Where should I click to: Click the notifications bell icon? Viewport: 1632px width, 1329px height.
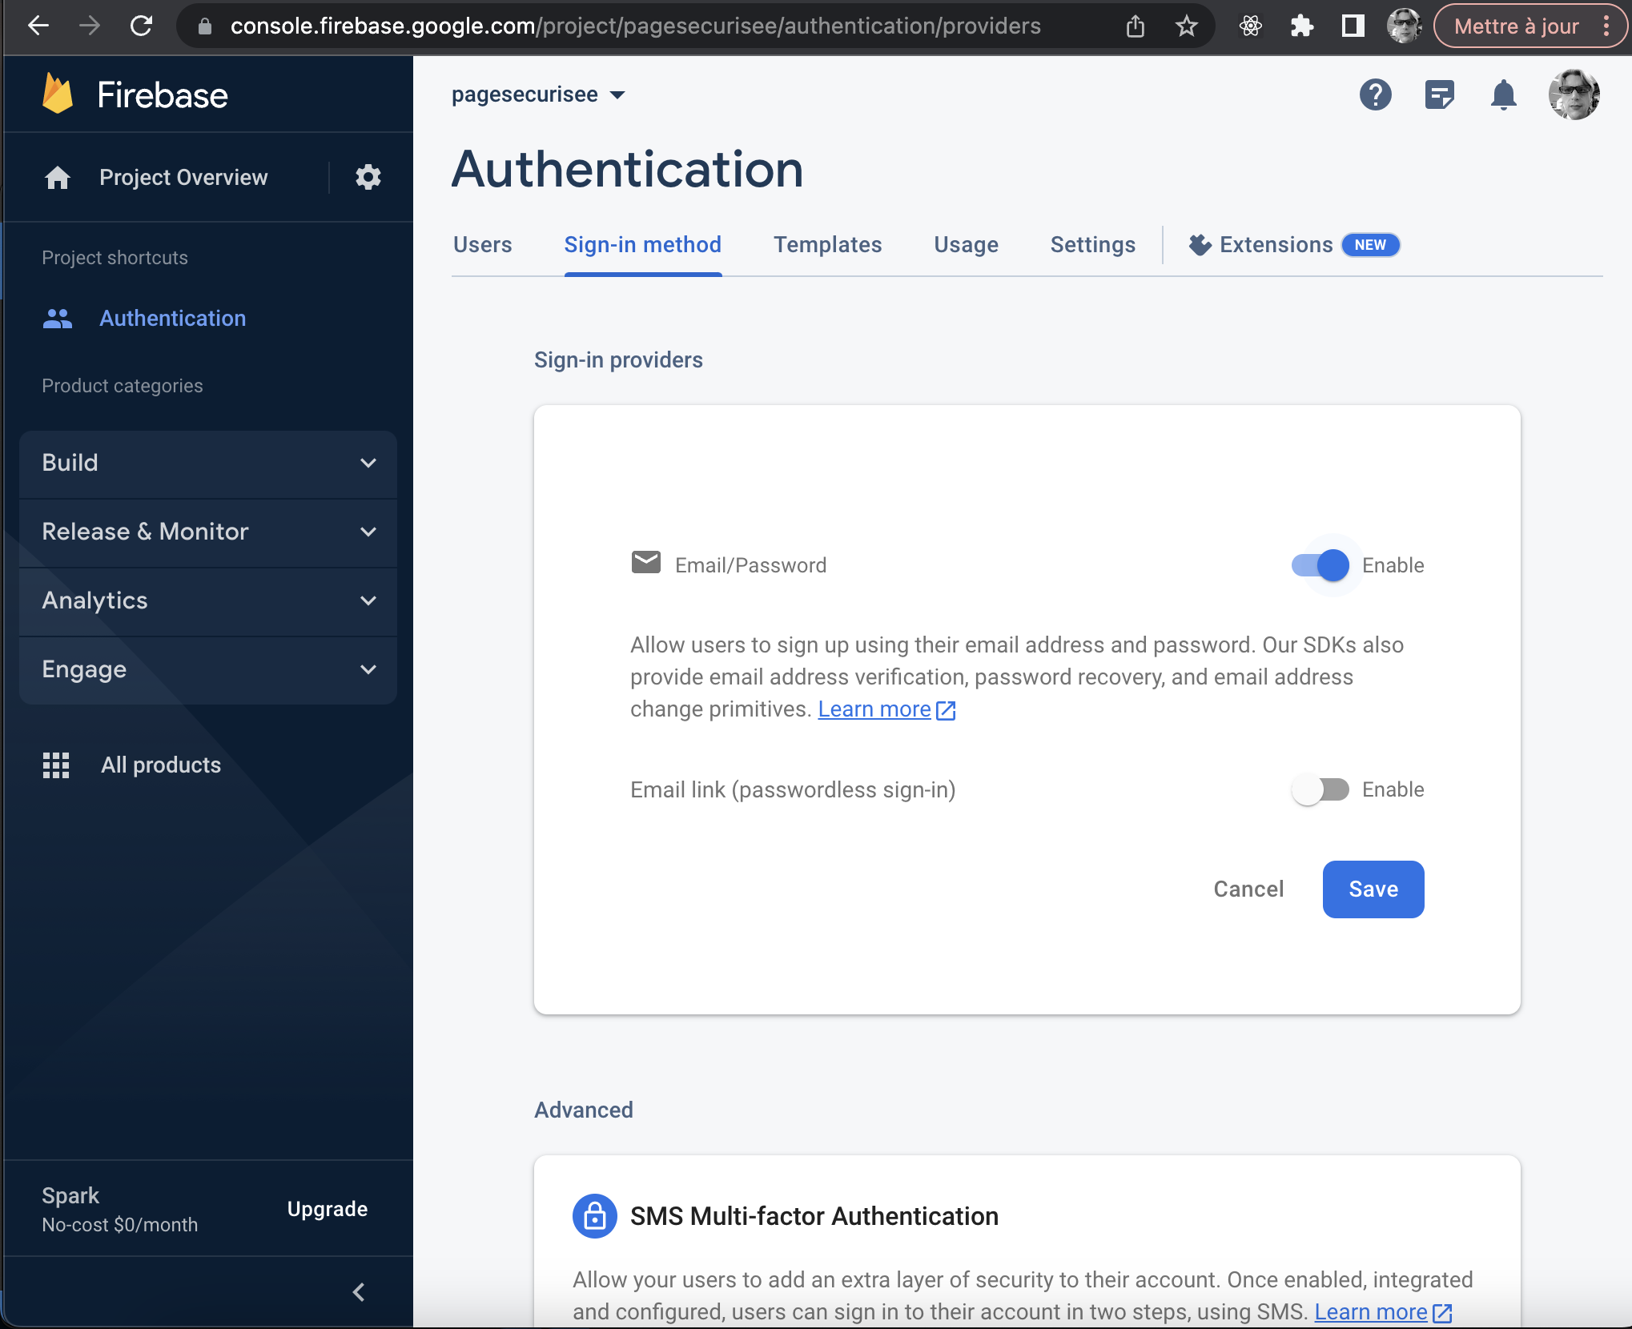(x=1502, y=94)
